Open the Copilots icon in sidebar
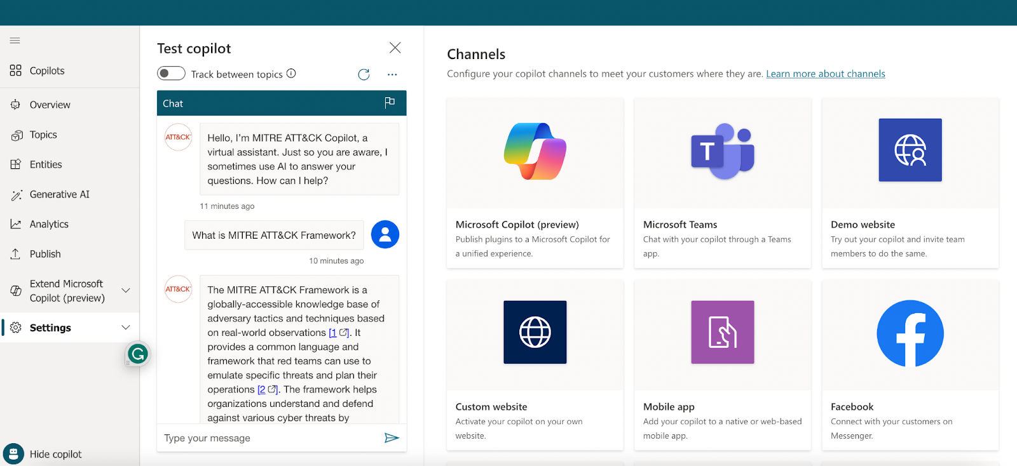The image size is (1017, 466). tap(16, 70)
